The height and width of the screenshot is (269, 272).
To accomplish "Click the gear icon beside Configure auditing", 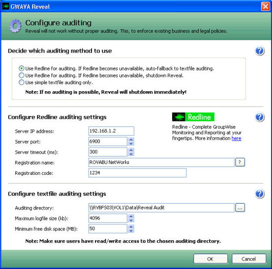I will (15, 26).
